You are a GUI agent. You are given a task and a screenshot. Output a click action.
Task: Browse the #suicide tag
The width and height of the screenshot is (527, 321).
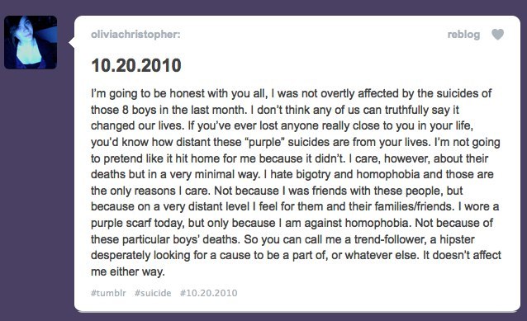click(x=153, y=293)
